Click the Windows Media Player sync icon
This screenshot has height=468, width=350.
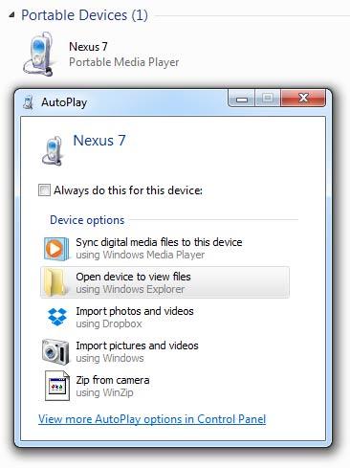coord(56,249)
